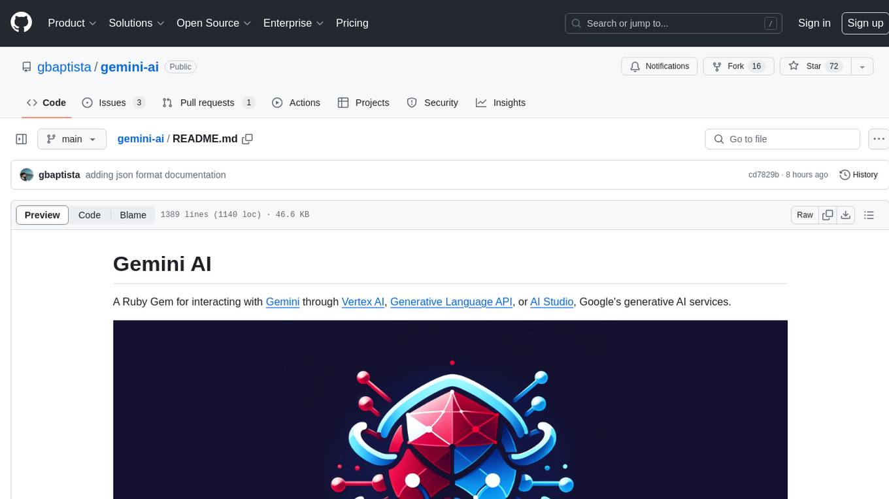
Task: Follow the Vertex AI hyperlink
Action: pos(363,302)
